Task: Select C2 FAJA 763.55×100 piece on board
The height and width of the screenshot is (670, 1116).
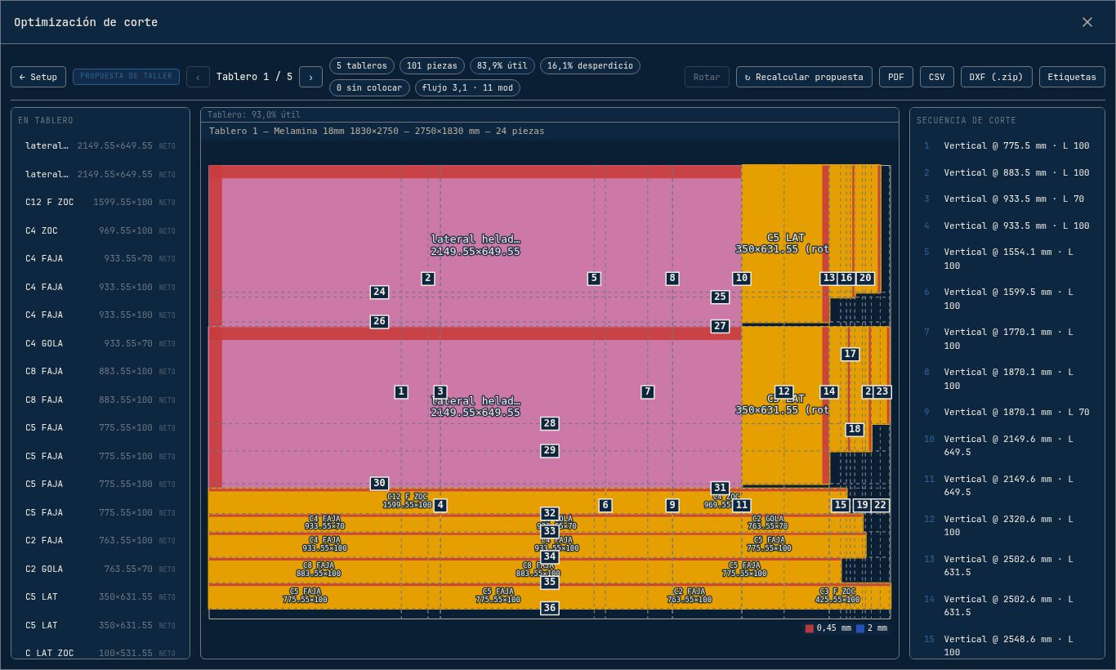Action: 689,595
